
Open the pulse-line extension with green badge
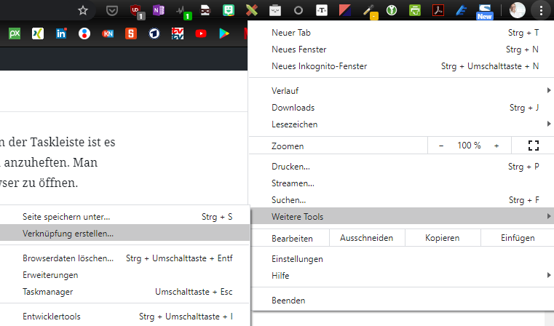click(x=183, y=12)
